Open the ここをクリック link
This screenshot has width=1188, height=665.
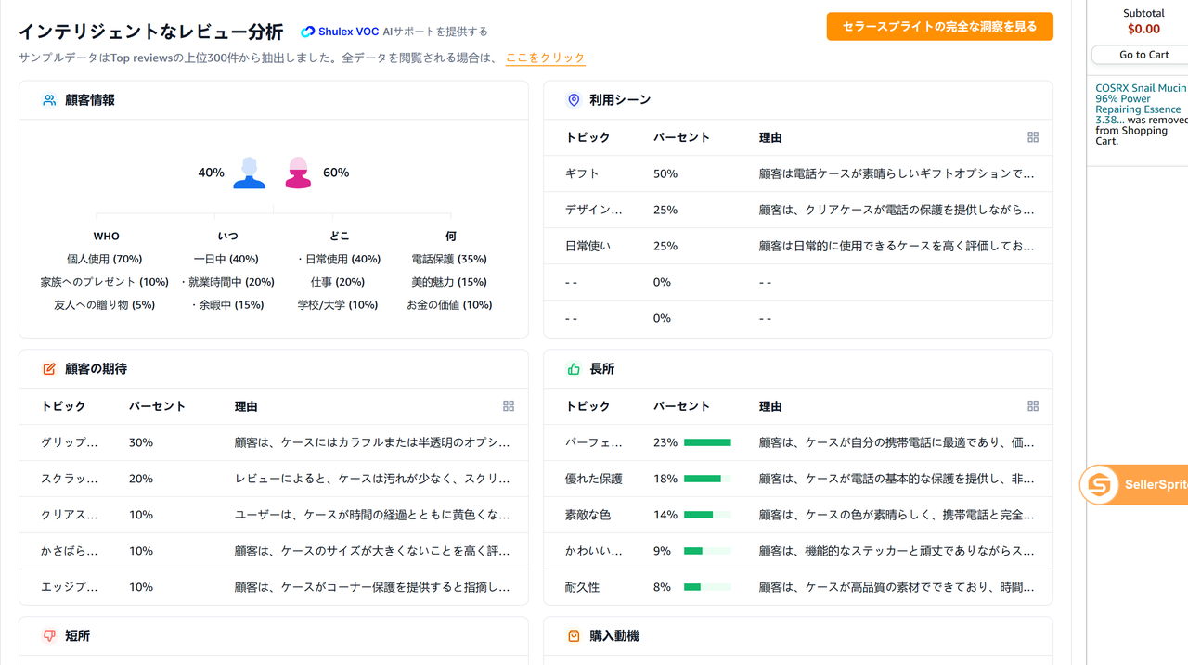click(545, 58)
